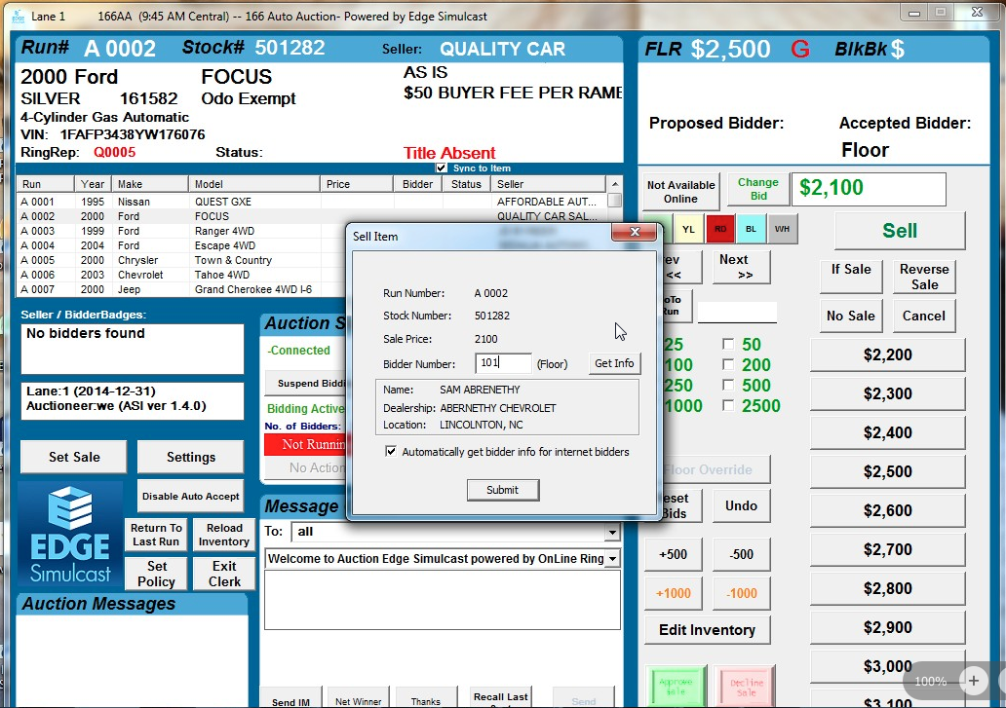Click the RD red light swatch
Screen dimensions: 1006x708
719,230
